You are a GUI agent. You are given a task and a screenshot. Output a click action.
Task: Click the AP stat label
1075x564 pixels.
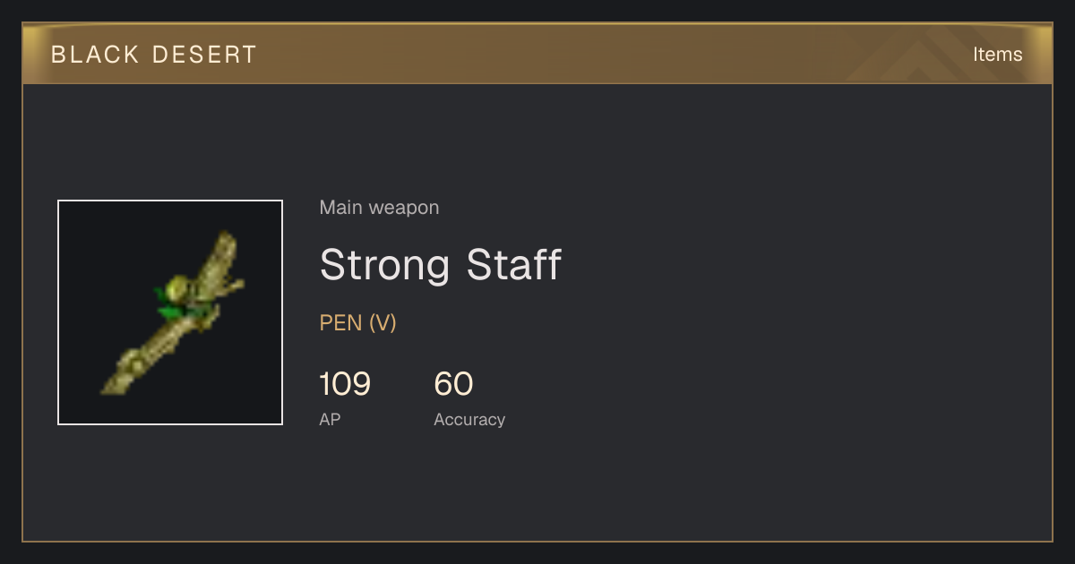tap(330, 419)
